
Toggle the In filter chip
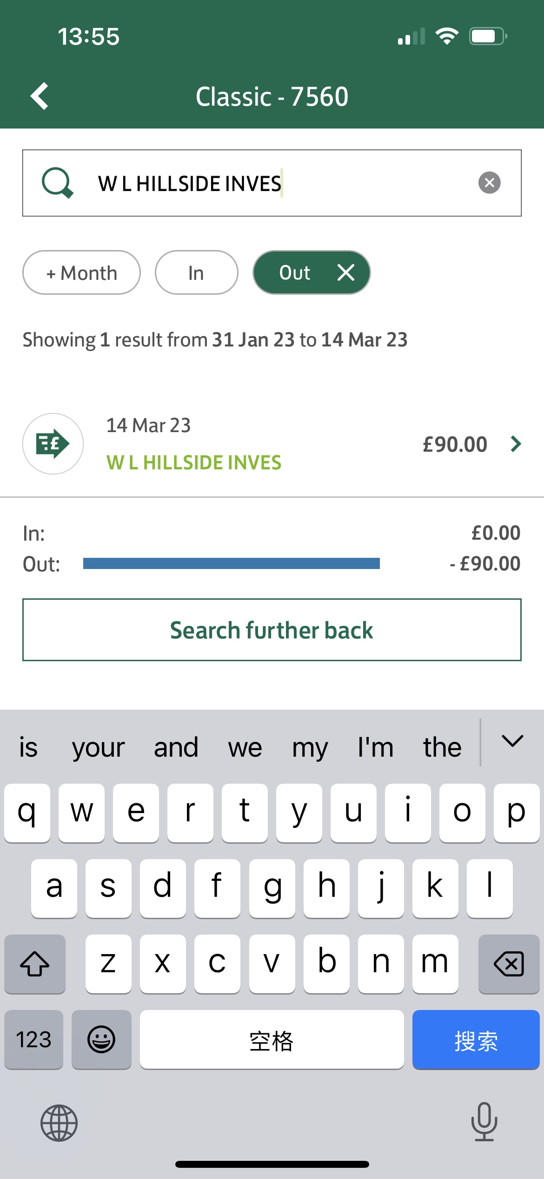[196, 273]
